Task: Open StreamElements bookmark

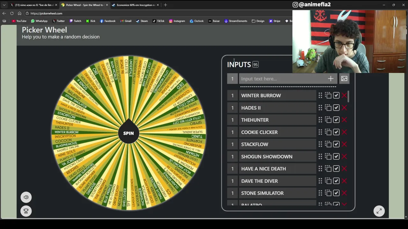Action: point(236,21)
